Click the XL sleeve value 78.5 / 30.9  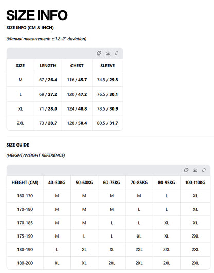tap(108, 109)
